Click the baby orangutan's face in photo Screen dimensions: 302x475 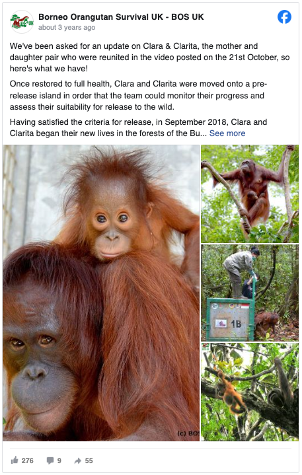coord(112,227)
